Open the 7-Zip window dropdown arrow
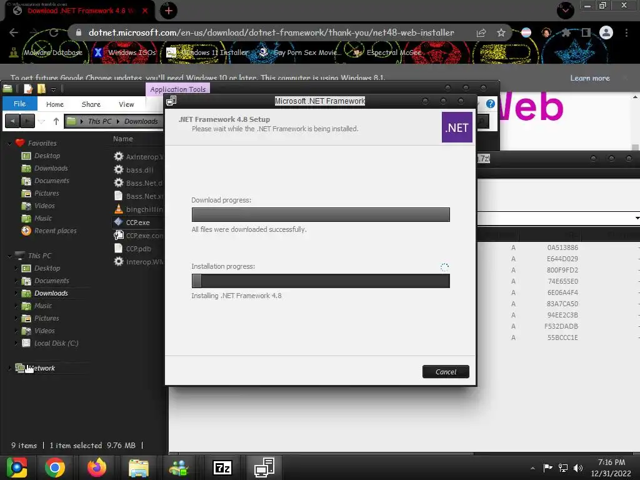 pyautogui.click(x=636, y=218)
